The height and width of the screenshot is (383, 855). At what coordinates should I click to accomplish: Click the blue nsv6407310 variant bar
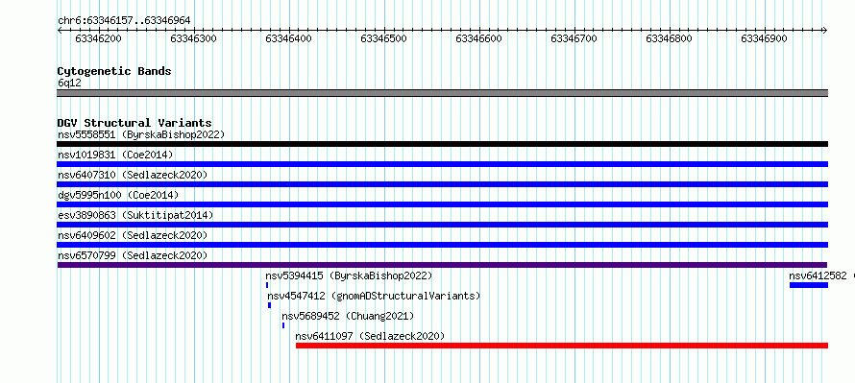coord(442,184)
